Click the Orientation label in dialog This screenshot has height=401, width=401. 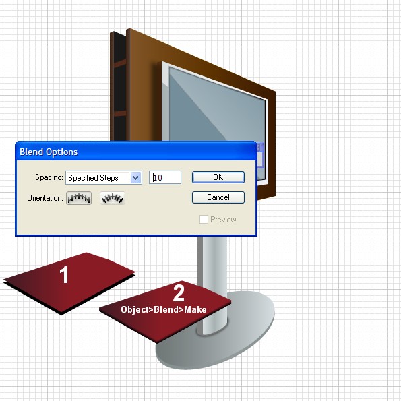(x=45, y=198)
